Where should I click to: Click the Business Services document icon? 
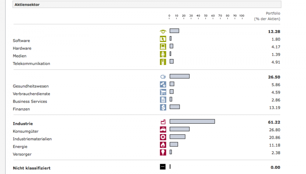tap(163, 99)
